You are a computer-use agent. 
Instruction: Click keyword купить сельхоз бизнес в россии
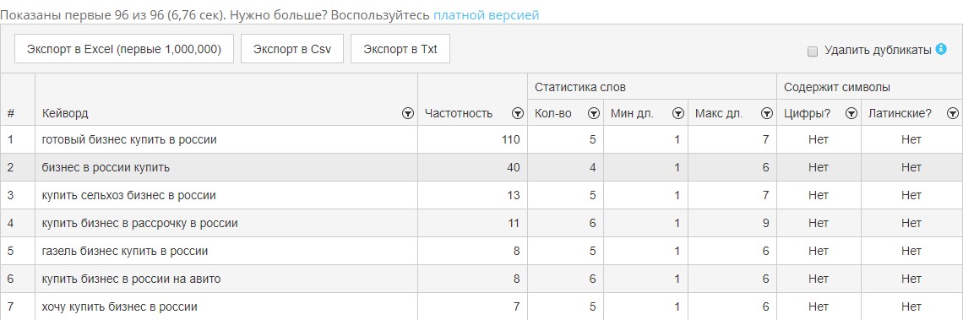tap(129, 195)
